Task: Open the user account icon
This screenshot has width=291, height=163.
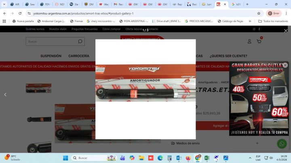Action: coord(249,41)
